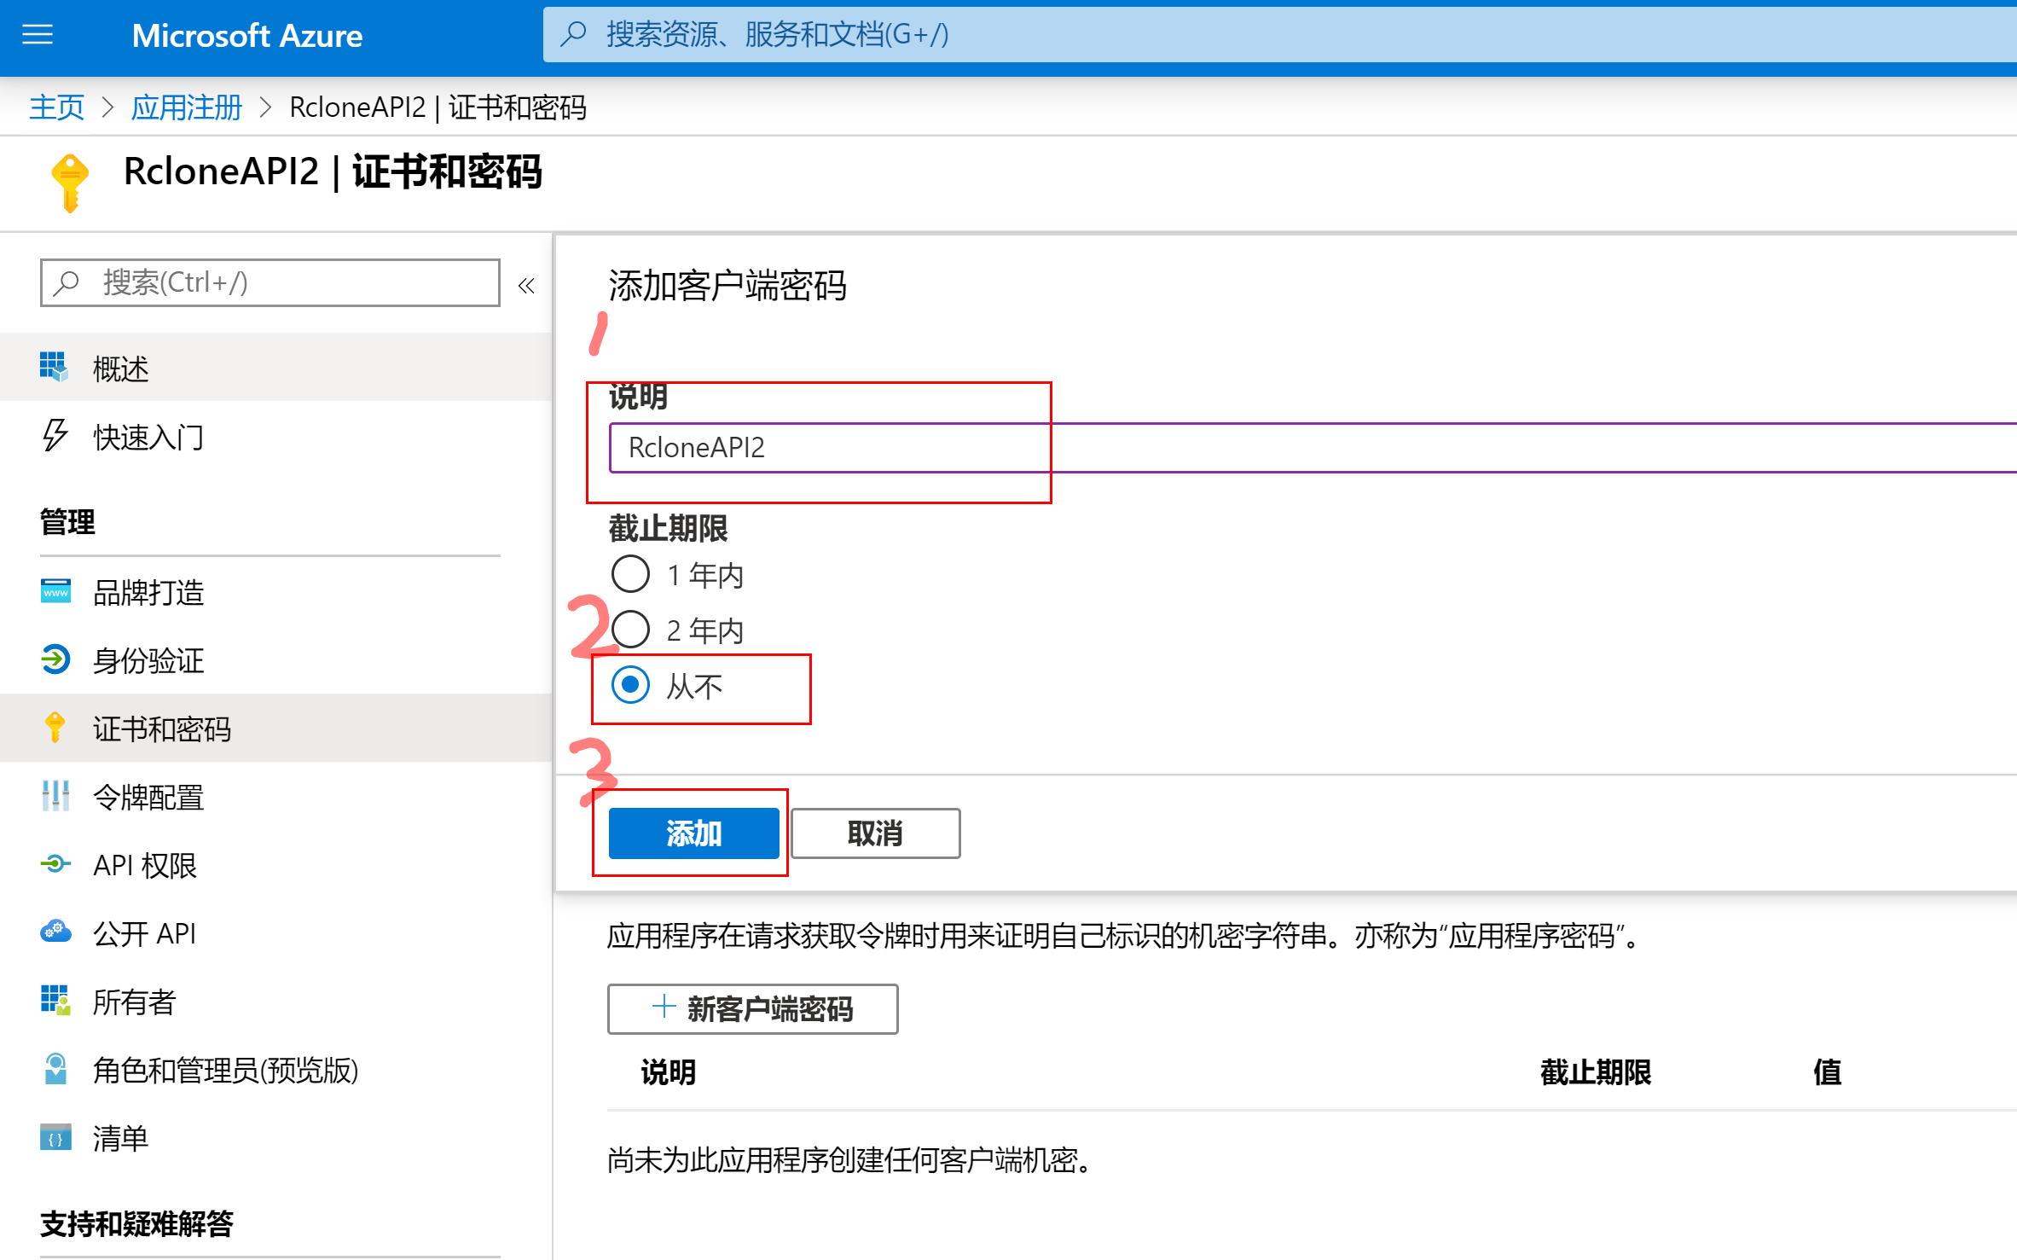Click the 值 column header
Image resolution: width=2017 pixels, height=1260 pixels.
[1828, 1071]
